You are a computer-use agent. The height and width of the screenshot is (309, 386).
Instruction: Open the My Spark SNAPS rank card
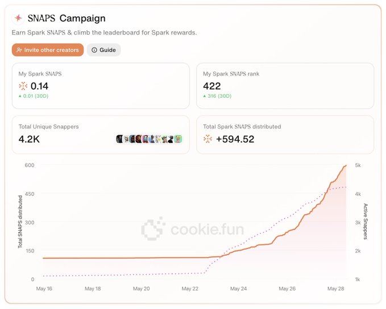pyautogui.click(x=285, y=86)
